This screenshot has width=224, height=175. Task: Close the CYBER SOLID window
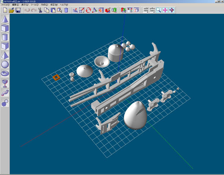[222, 1]
